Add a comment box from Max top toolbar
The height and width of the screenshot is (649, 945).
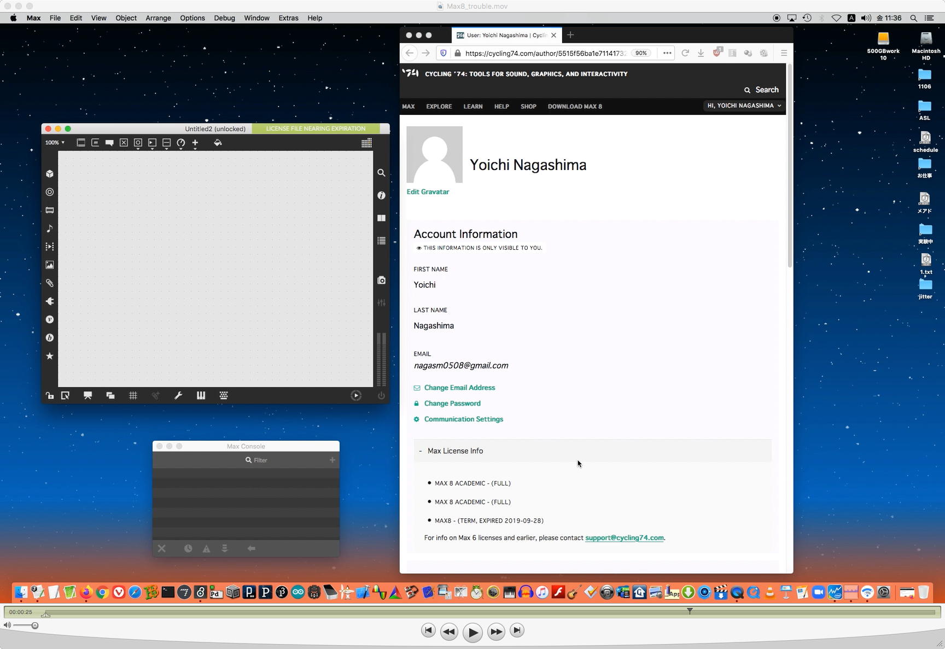(109, 143)
